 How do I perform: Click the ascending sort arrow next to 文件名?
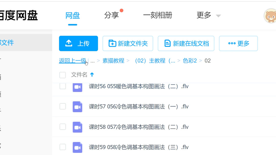(92, 75)
